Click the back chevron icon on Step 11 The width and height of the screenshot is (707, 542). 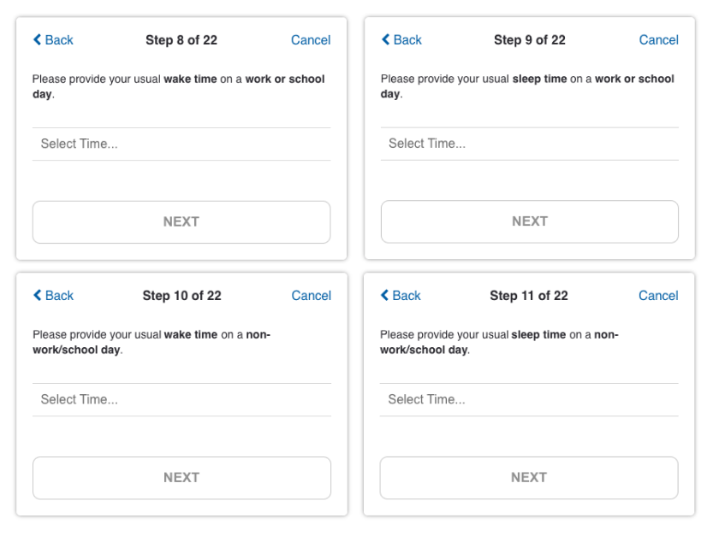point(385,296)
